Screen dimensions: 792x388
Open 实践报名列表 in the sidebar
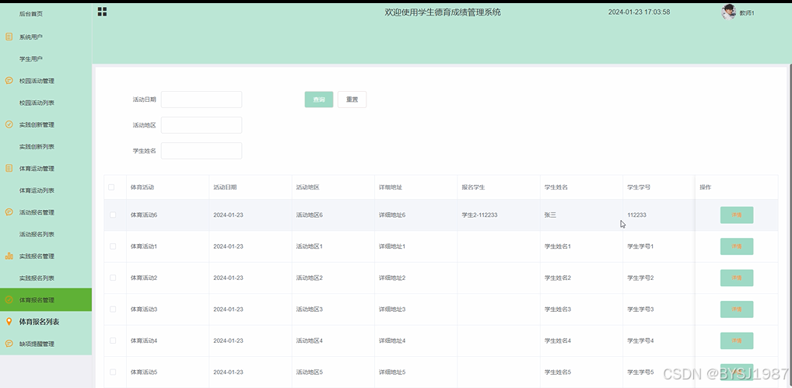[37, 278]
